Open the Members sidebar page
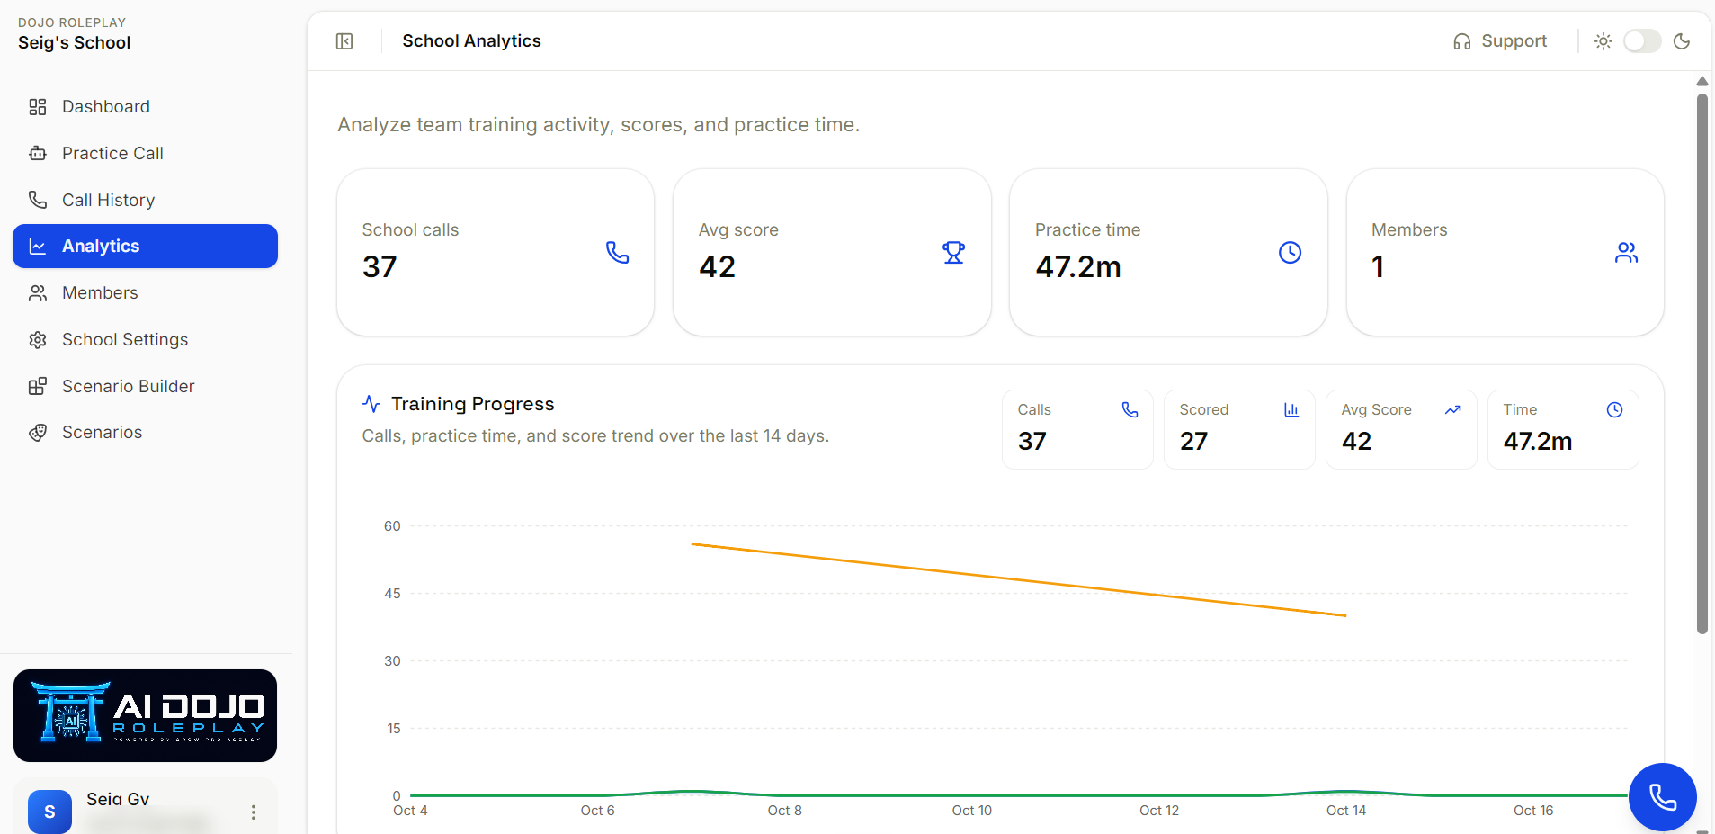1715x834 pixels. pyautogui.click(x=145, y=293)
